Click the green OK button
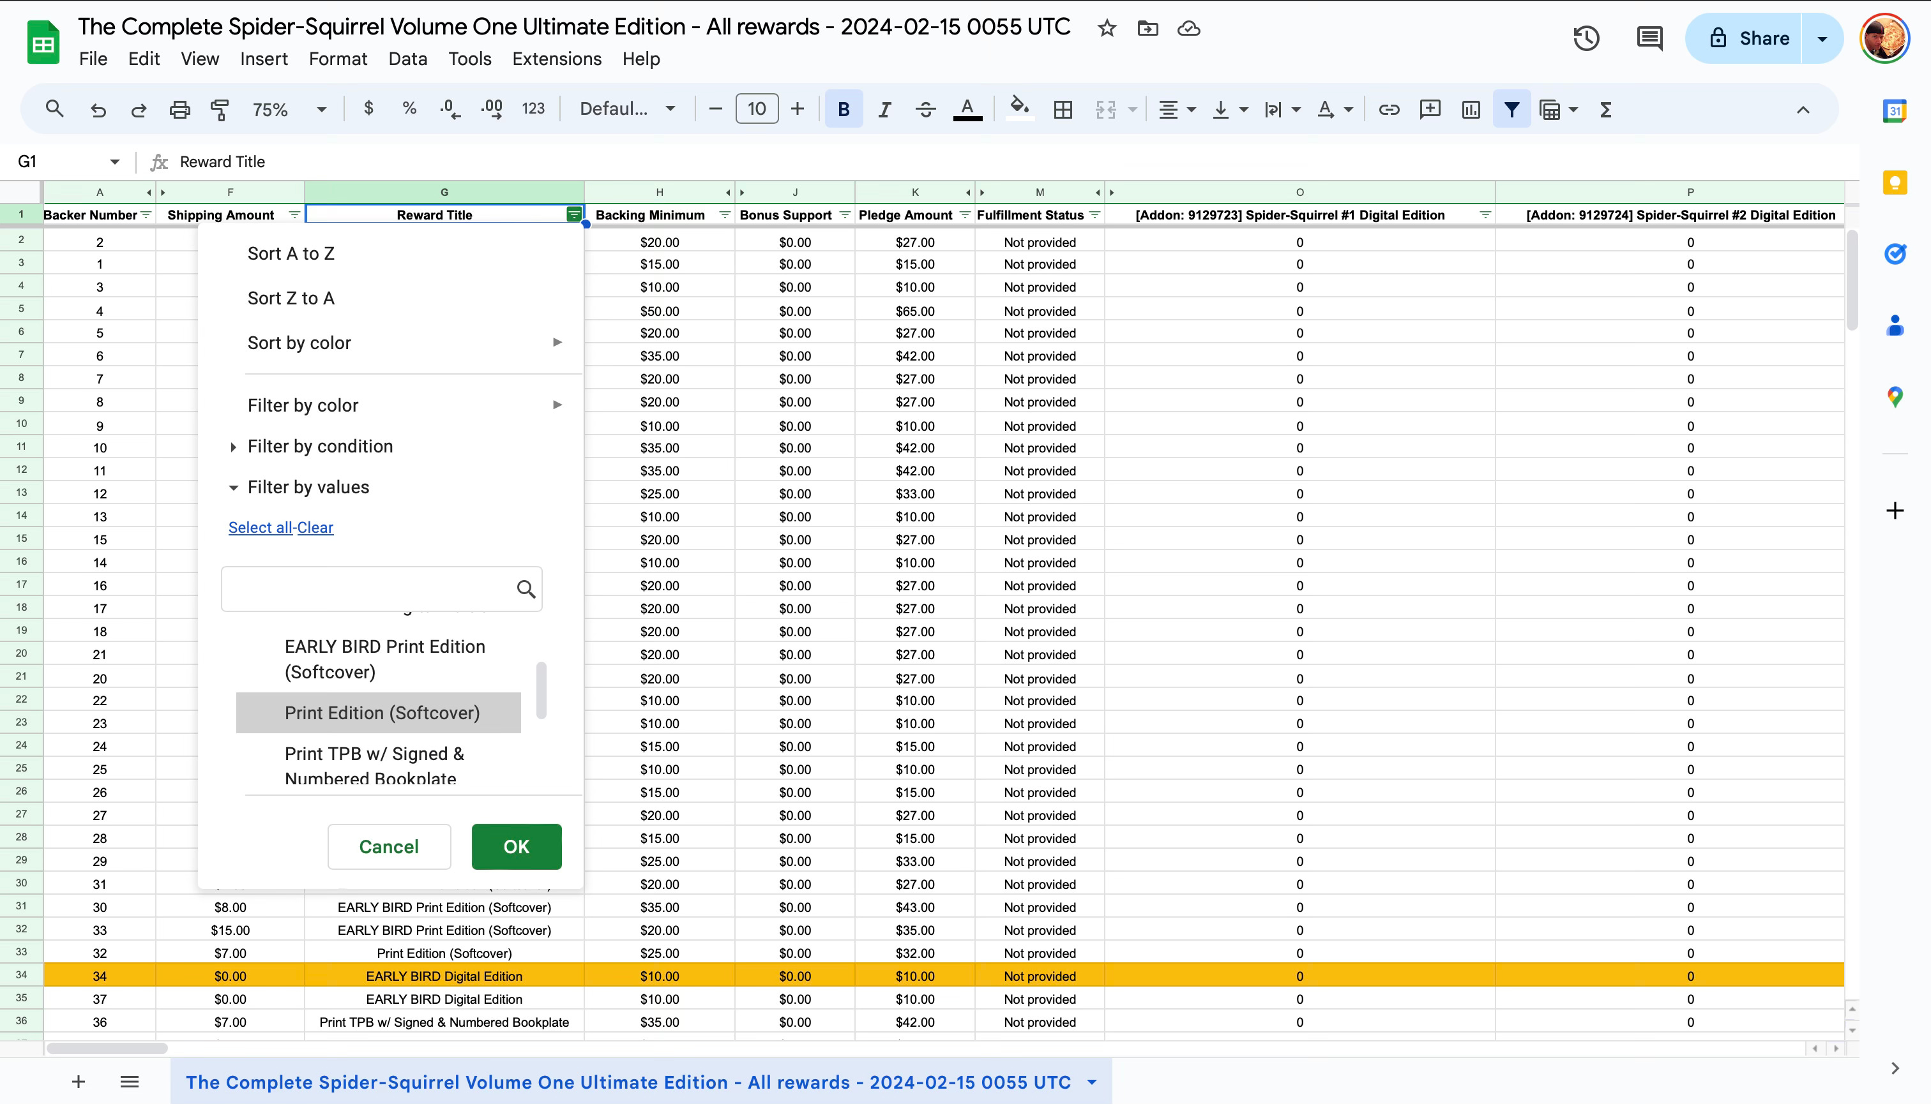1931x1104 pixels. [x=516, y=846]
